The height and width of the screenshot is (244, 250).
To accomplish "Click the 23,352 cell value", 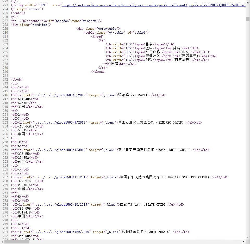I will pyautogui.click(x=23, y=158).
